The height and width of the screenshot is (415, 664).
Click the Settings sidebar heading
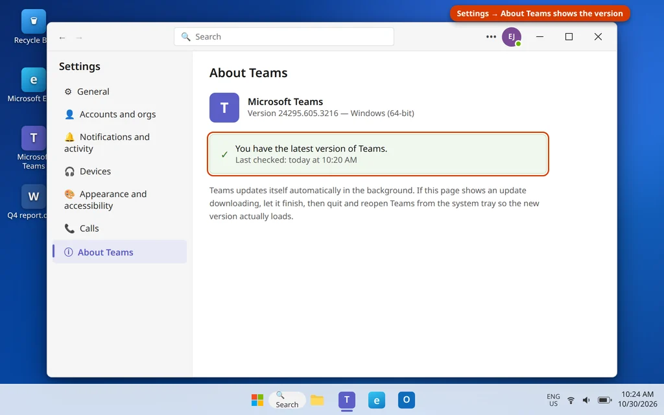[x=80, y=67]
